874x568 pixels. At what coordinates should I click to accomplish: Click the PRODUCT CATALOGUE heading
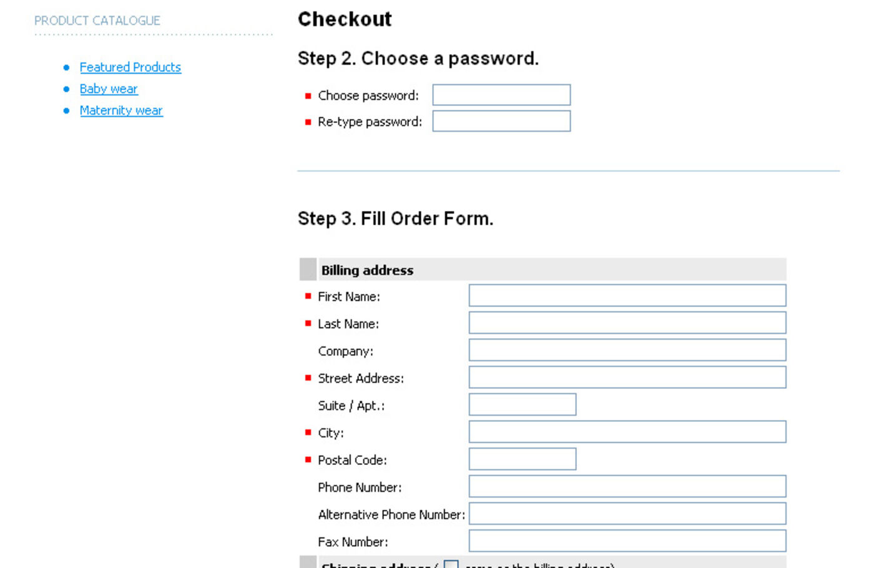[97, 21]
